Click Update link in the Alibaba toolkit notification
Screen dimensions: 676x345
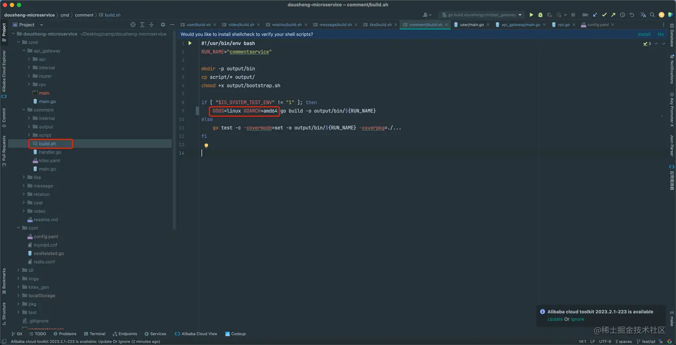(555, 319)
